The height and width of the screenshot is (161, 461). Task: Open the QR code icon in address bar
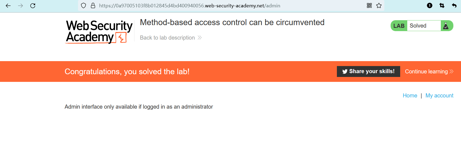369,6
